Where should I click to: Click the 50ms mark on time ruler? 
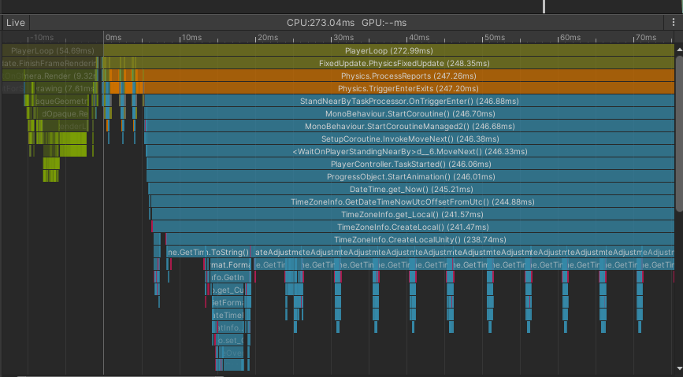click(x=495, y=38)
